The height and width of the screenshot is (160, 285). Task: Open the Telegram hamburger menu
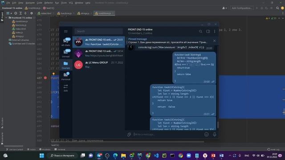66,32
